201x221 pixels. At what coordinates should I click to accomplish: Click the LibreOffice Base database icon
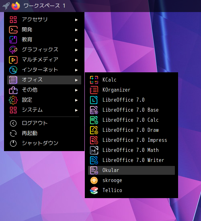pyautogui.click(x=94, y=110)
